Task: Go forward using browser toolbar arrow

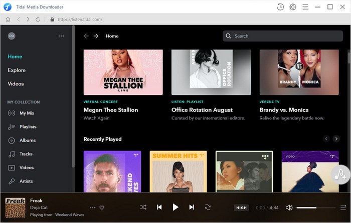Action: pos(28,19)
